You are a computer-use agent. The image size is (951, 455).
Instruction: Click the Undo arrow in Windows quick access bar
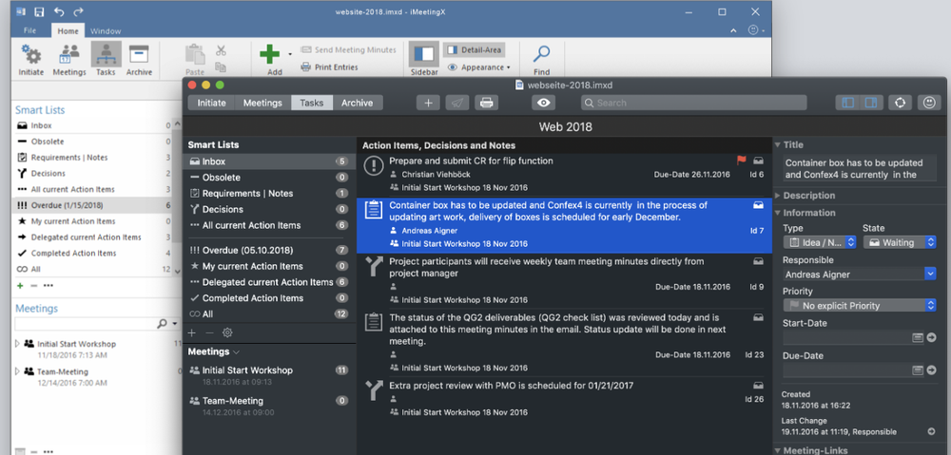(58, 11)
